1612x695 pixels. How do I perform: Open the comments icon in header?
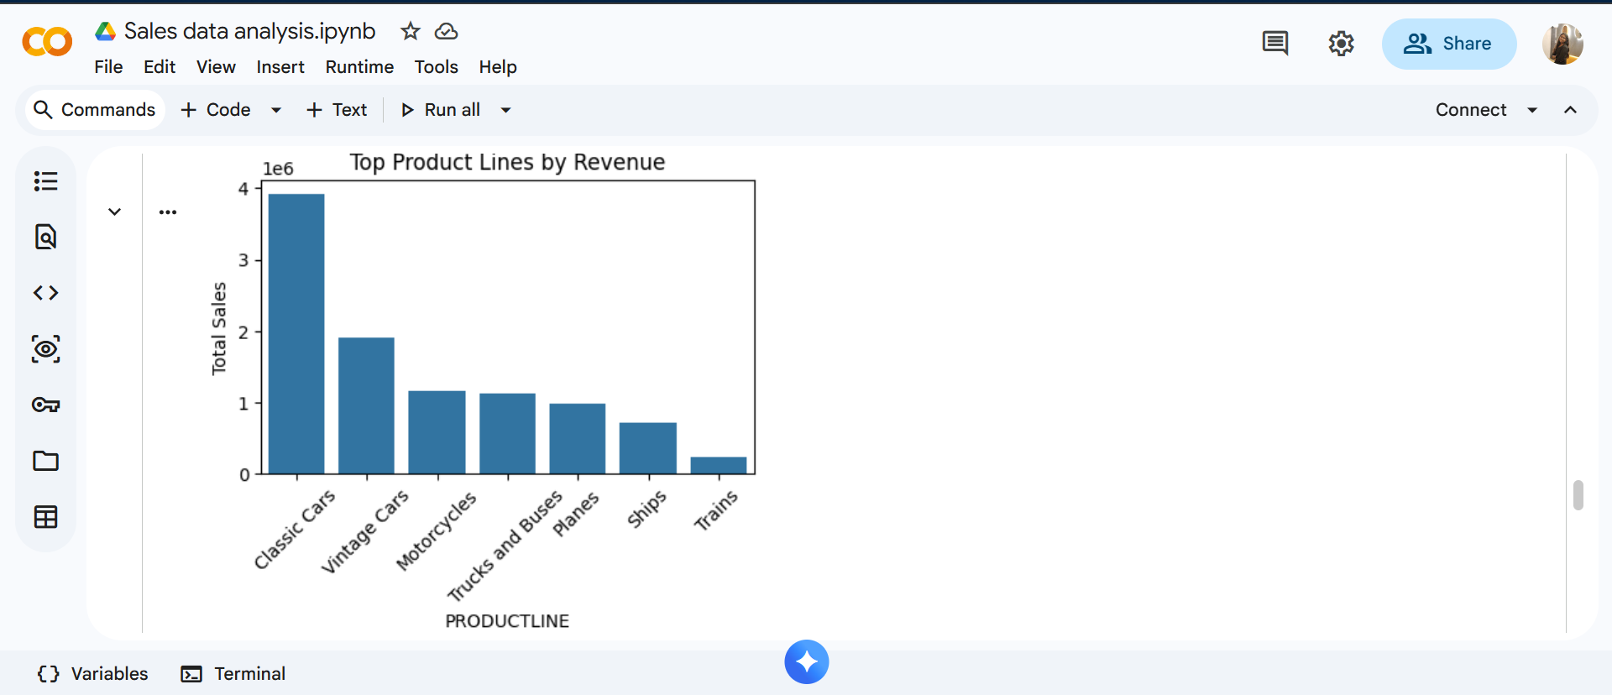1274,44
